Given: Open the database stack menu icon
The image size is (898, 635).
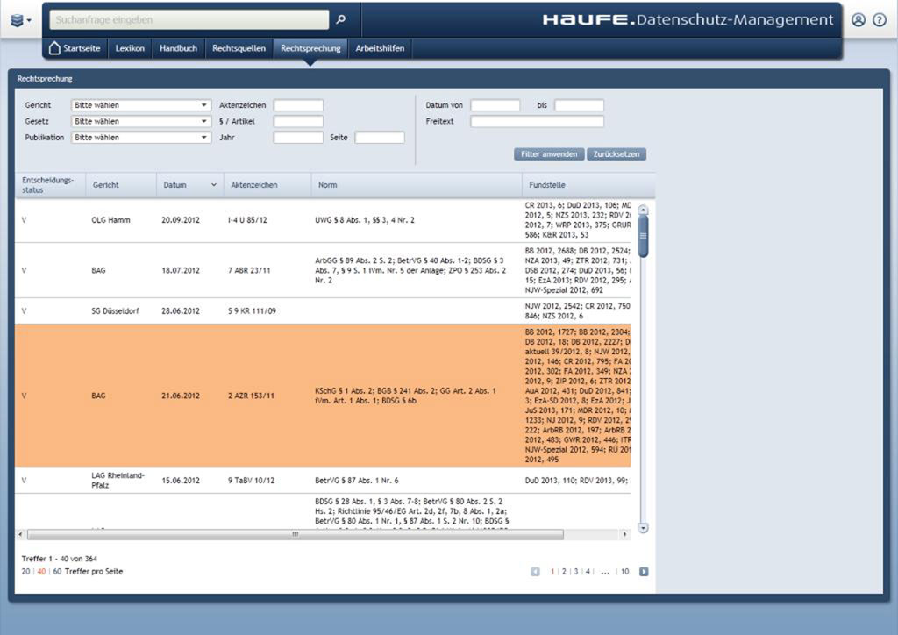Looking at the screenshot, I should (x=21, y=20).
